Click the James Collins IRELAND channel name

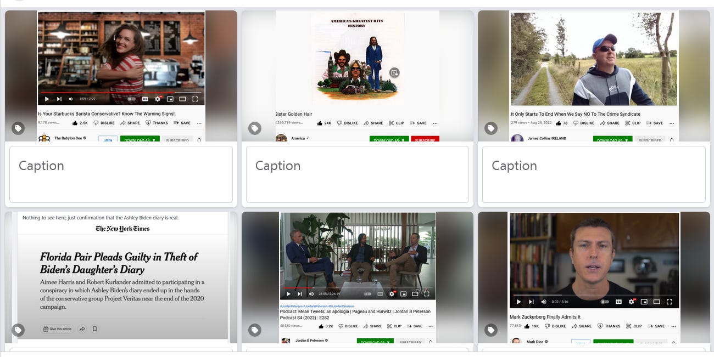(546, 138)
